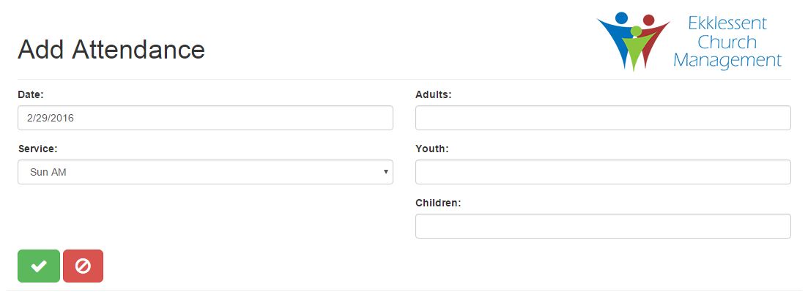The image size is (808, 292).
Task: Click the Add Attendance heading
Action: click(x=111, y=50)
